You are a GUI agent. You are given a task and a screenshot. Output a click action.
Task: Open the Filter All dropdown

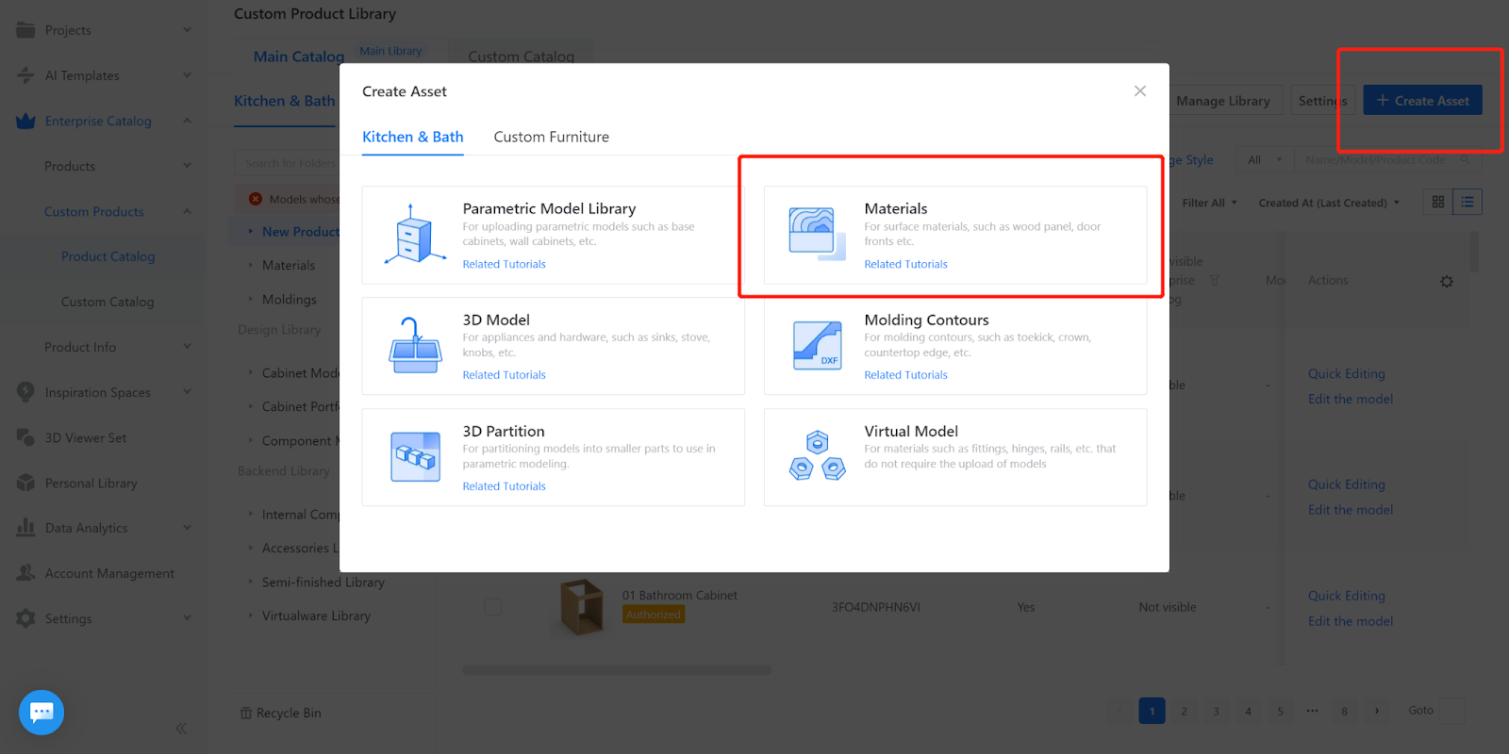(1210, 203)
